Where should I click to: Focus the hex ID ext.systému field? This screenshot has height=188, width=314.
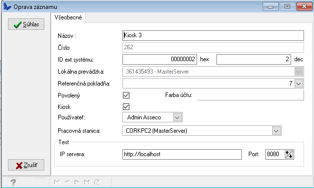[160, 59]
